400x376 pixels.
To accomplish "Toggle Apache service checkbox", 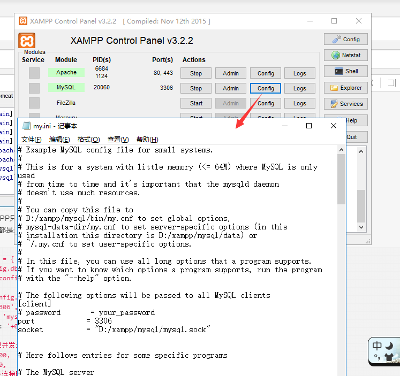I will pos(34,73).
